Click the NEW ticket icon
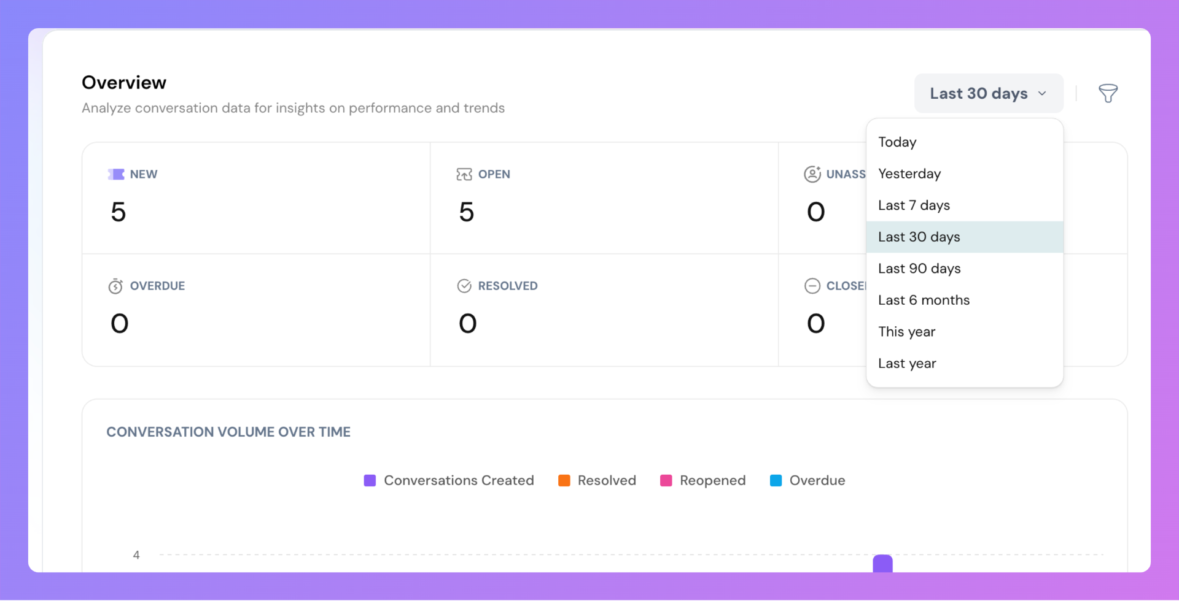This screenshot has height=601, width=1179. (116, 174)
